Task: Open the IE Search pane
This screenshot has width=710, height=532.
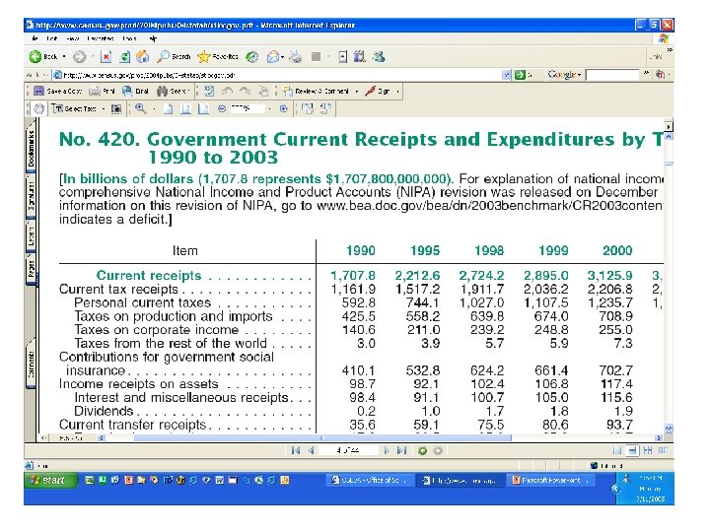Action: (x=174, y=56)
